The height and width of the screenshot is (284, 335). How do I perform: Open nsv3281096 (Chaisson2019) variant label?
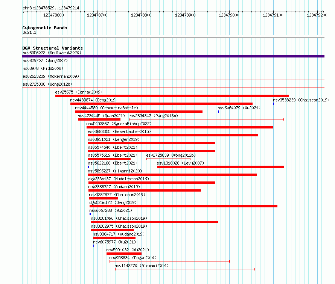pyautogui.click(x=119, y=218)
